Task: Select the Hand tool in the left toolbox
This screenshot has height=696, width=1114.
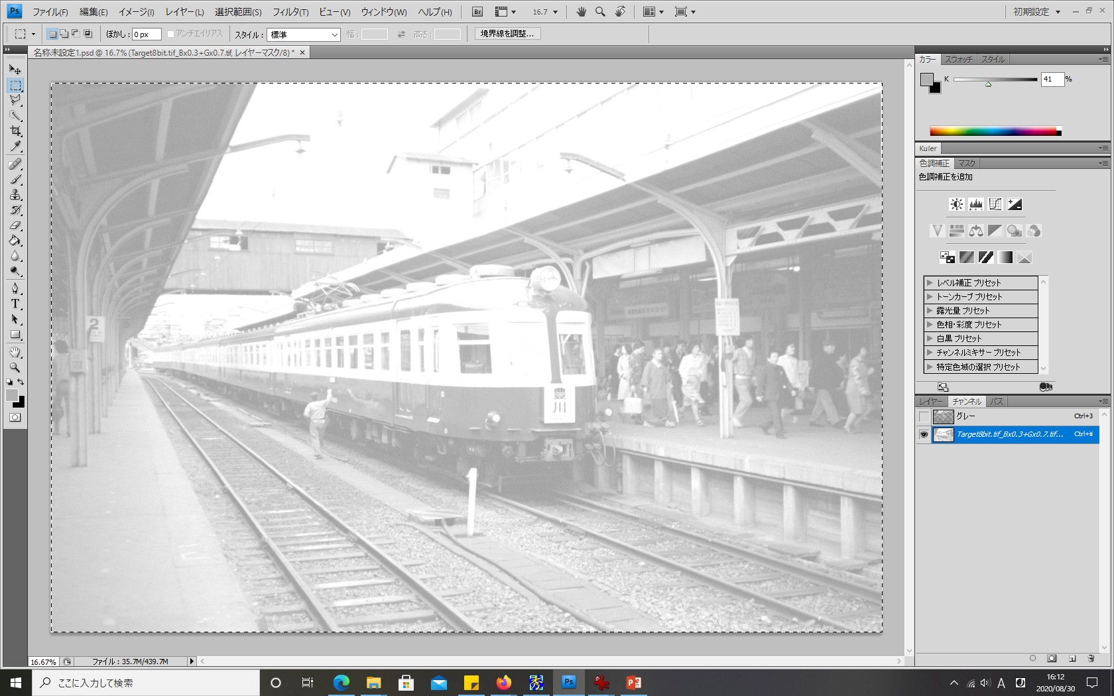Action: coord(15,352)
